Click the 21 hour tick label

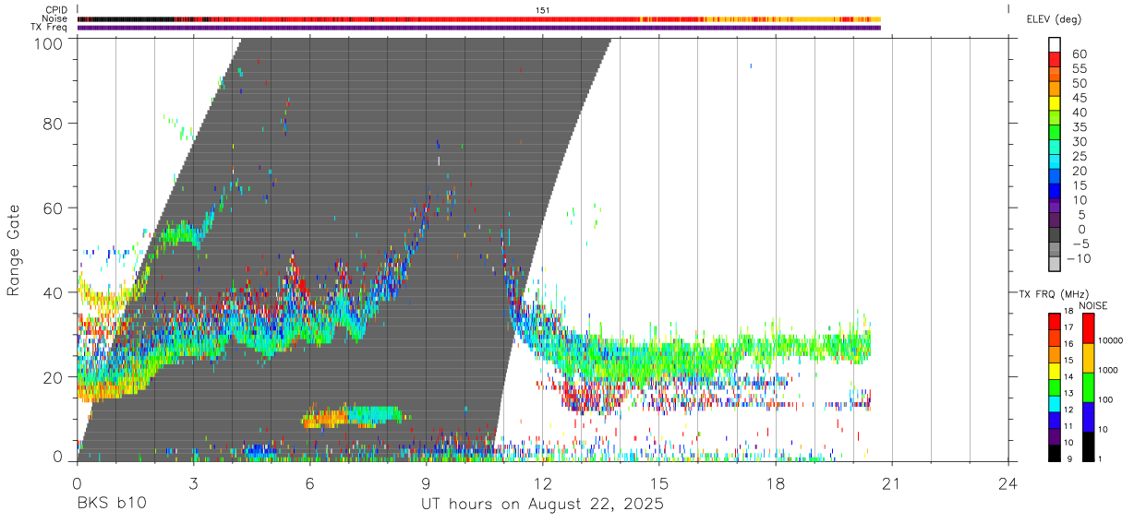tap(892, 482)
